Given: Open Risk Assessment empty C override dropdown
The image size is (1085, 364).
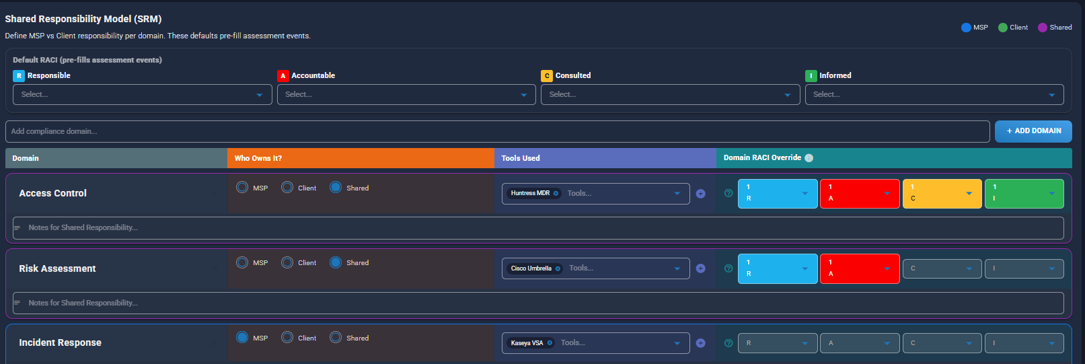Looking at the screenshot, I should [x=942, y=268].
